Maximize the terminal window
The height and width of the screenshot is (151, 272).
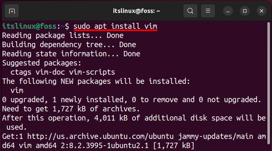click(245, 11)
